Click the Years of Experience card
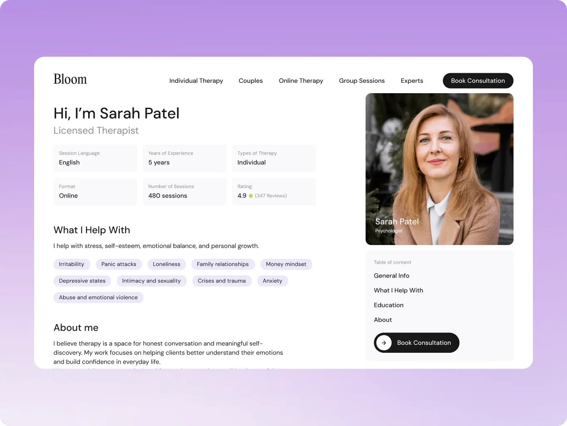The image size is (567, 426). [185, 158]
